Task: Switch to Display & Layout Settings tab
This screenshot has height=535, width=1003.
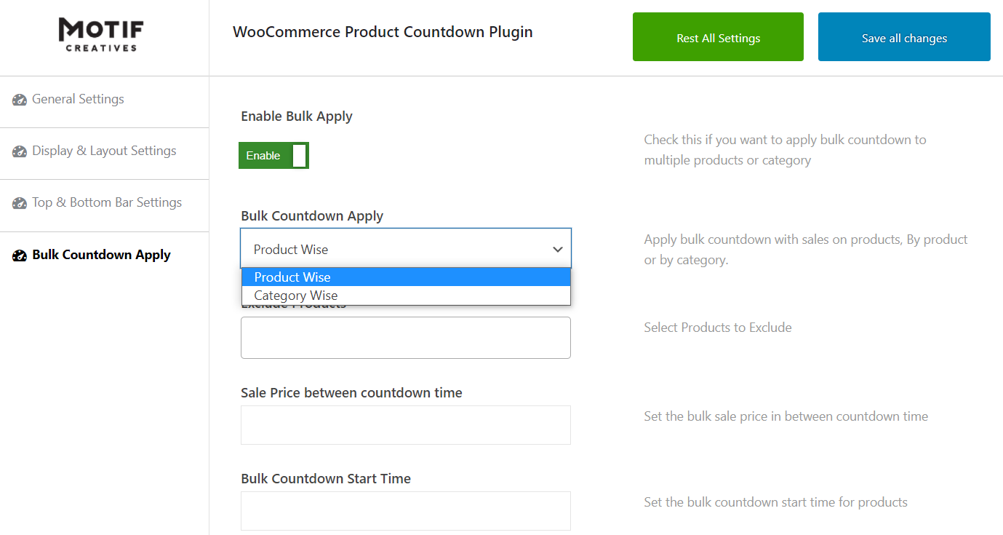Action: (x=104, y=154)
